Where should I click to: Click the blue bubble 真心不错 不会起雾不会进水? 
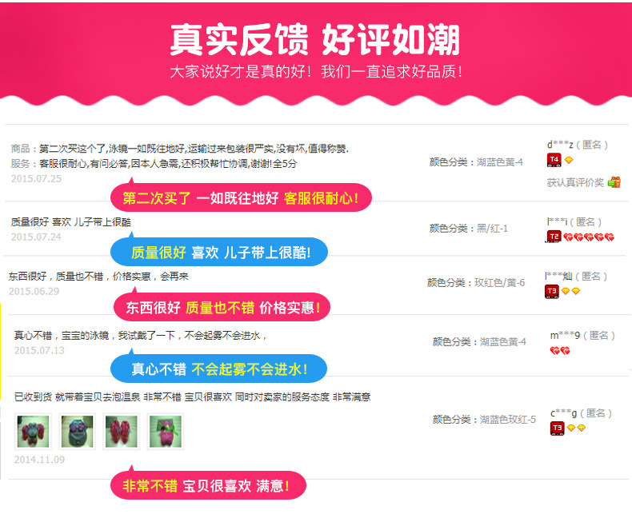pos(219,369)
